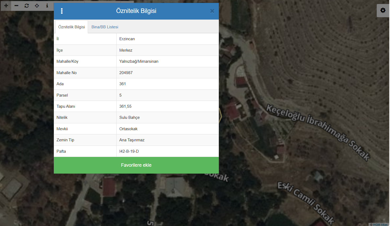The height and width of the screenshot is (226, 390).
Task: Select the Parsel value 5
Action: (x=121, y=95)
